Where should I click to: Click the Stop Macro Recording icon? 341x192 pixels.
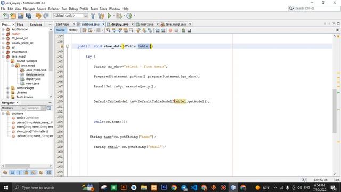(176, 30)
